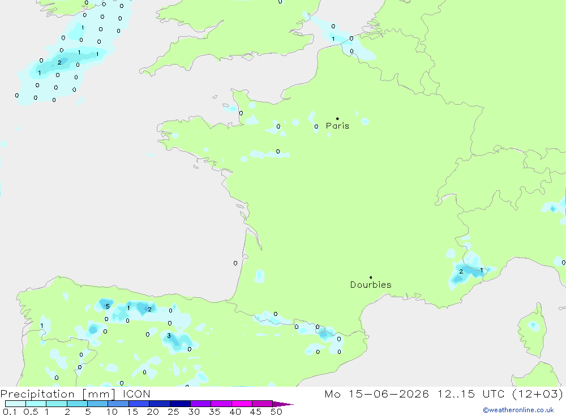
Task: Select the Paris city label
Action: pos(337,126)
